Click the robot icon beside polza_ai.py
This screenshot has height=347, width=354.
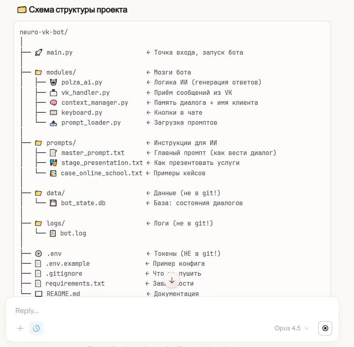pyautogui.click(x=54, y=82)
